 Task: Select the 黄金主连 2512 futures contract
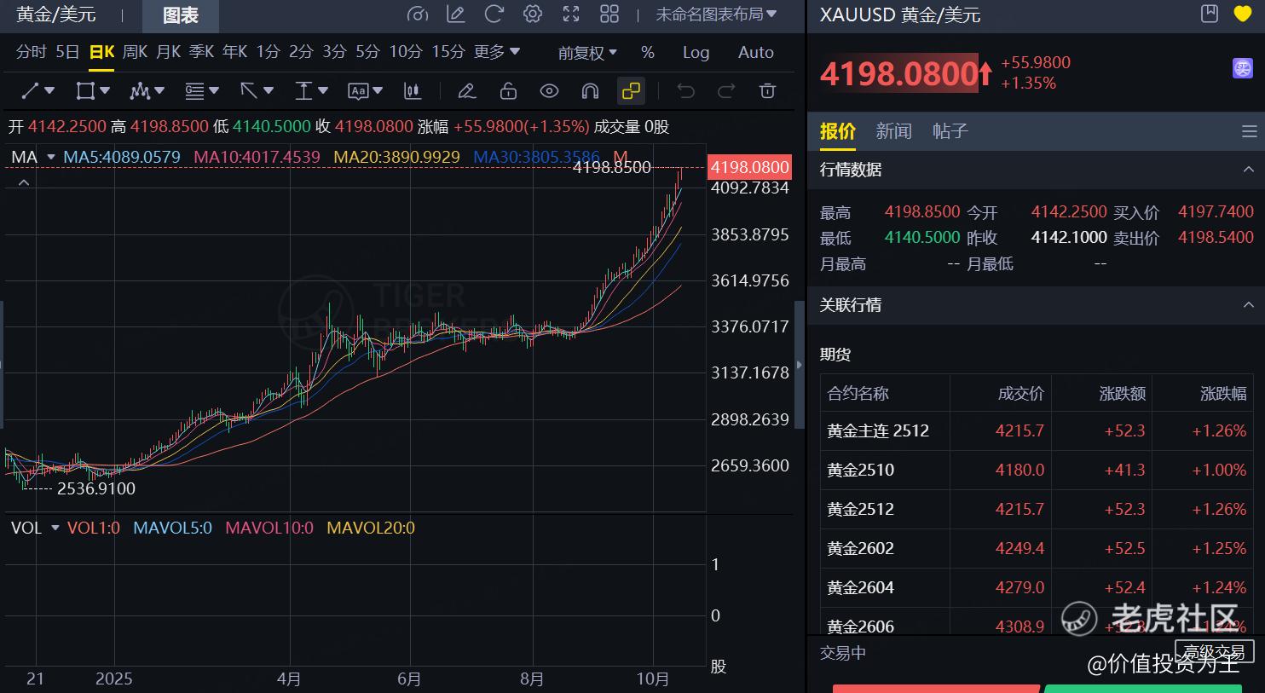(878, 430)
